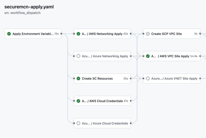Click pending circle icon on Azure VNET Site Apply
The height and width of the screenshot is (138, 206).
[x=148, y=79]
